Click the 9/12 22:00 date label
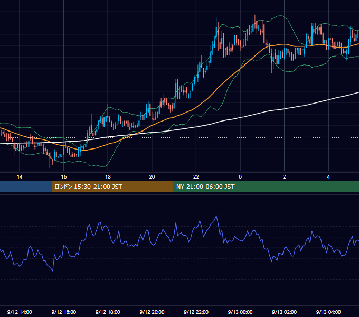 [x=196, y=312]
